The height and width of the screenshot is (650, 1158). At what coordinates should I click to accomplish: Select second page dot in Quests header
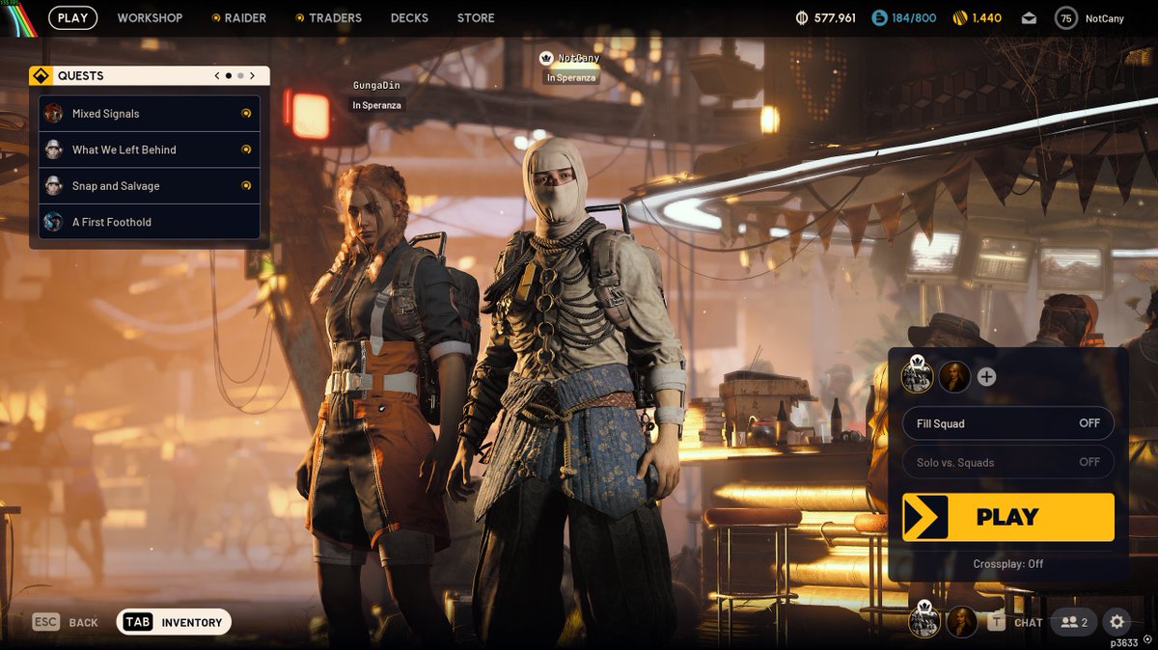tap(240, 75)
